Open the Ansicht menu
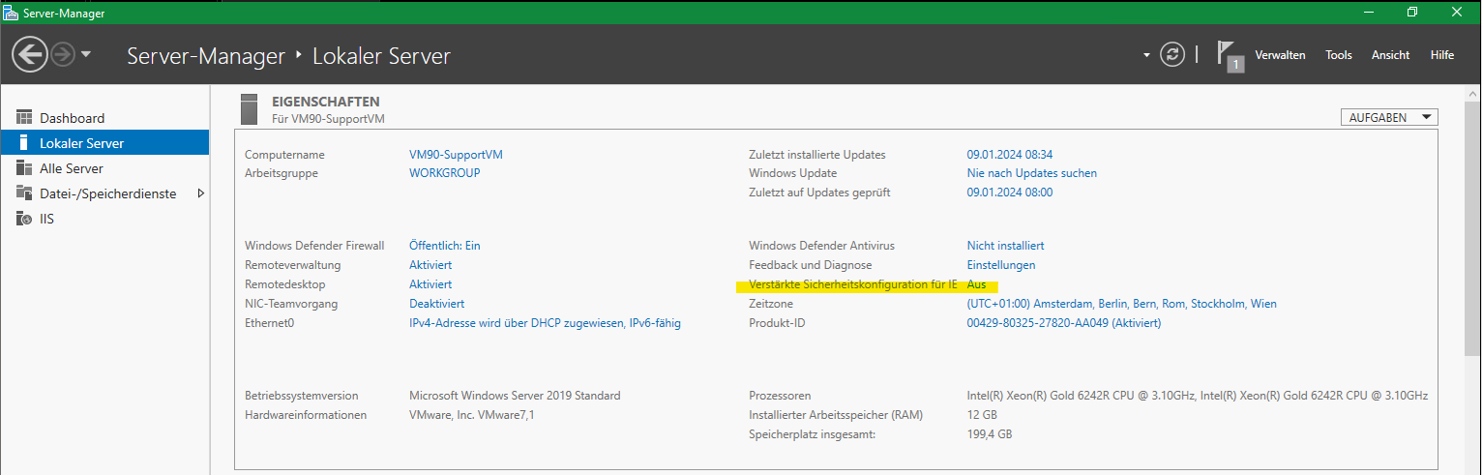The height and width of the screenshot is (475, 1483). click(1390, 55)
